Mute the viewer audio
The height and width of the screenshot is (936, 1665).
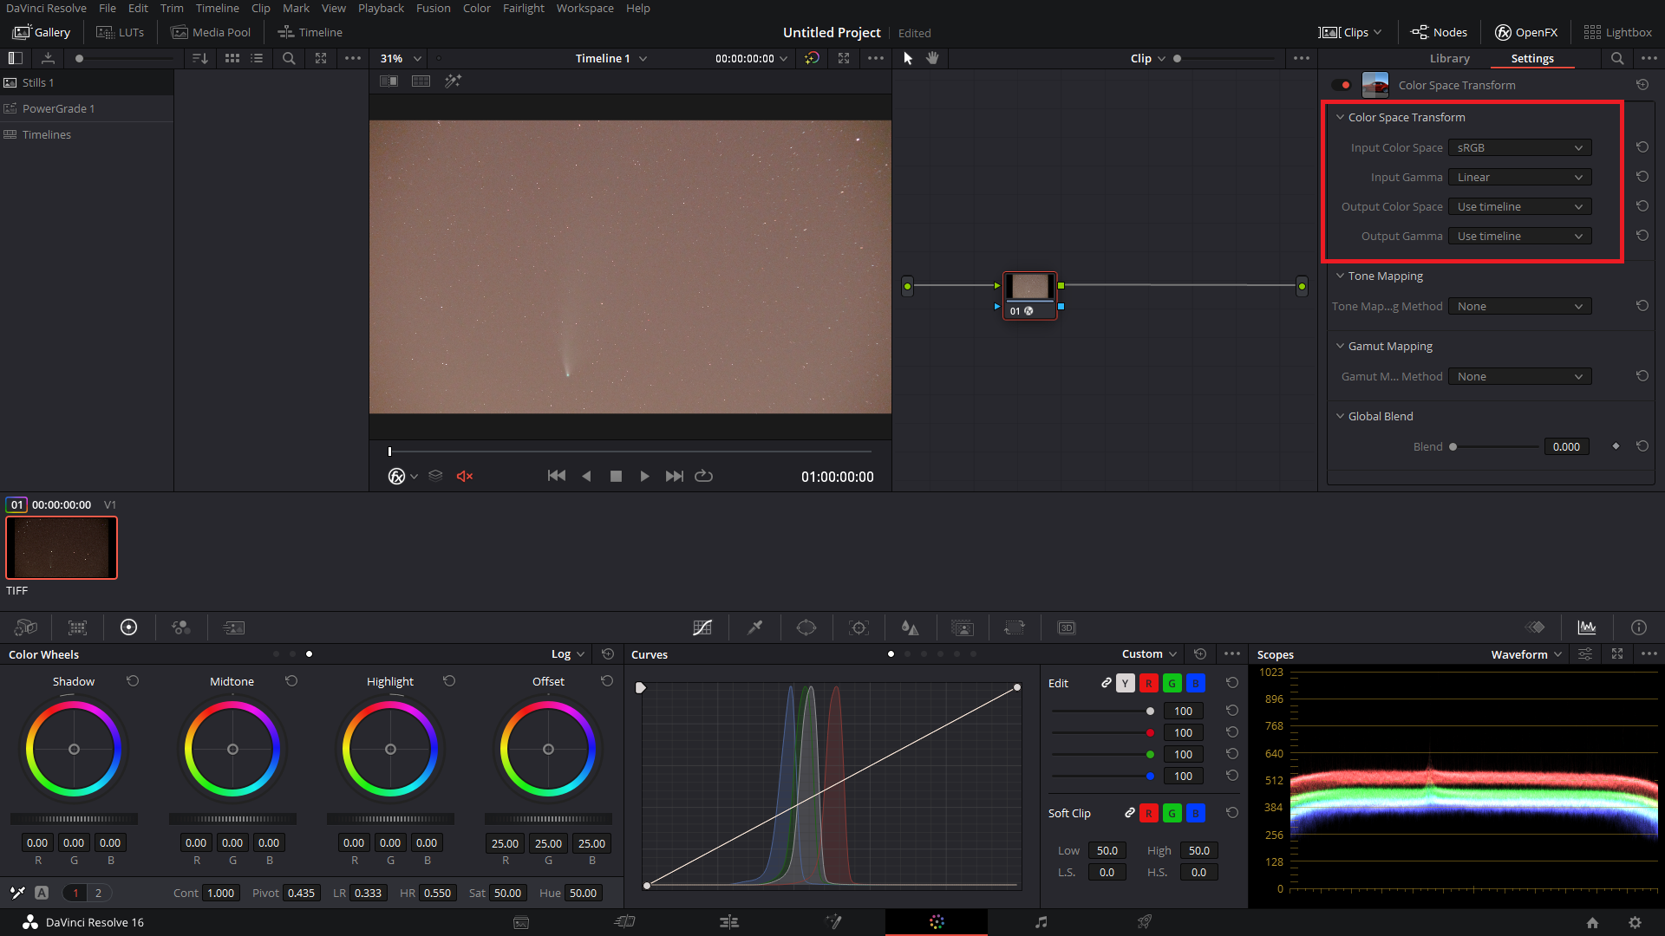tap(465, 476)
